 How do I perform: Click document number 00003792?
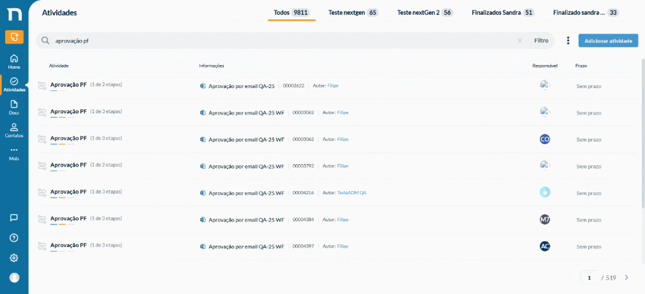point(303,166)
